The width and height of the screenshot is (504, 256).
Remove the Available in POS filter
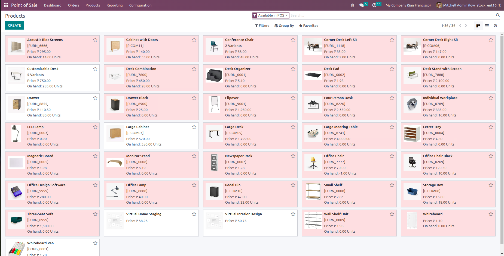[286, 15]
